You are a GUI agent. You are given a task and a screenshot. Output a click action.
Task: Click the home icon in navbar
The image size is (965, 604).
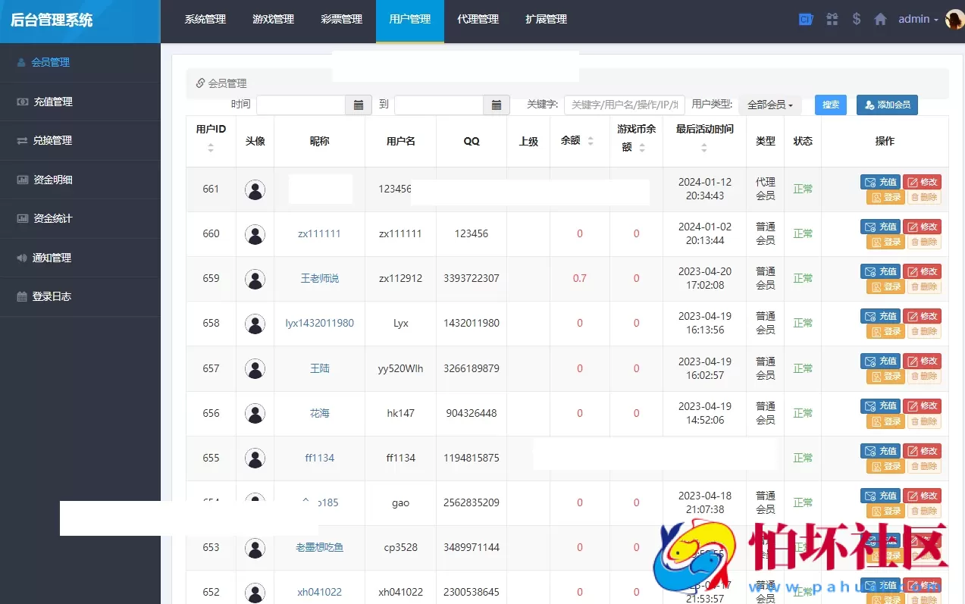879,18
